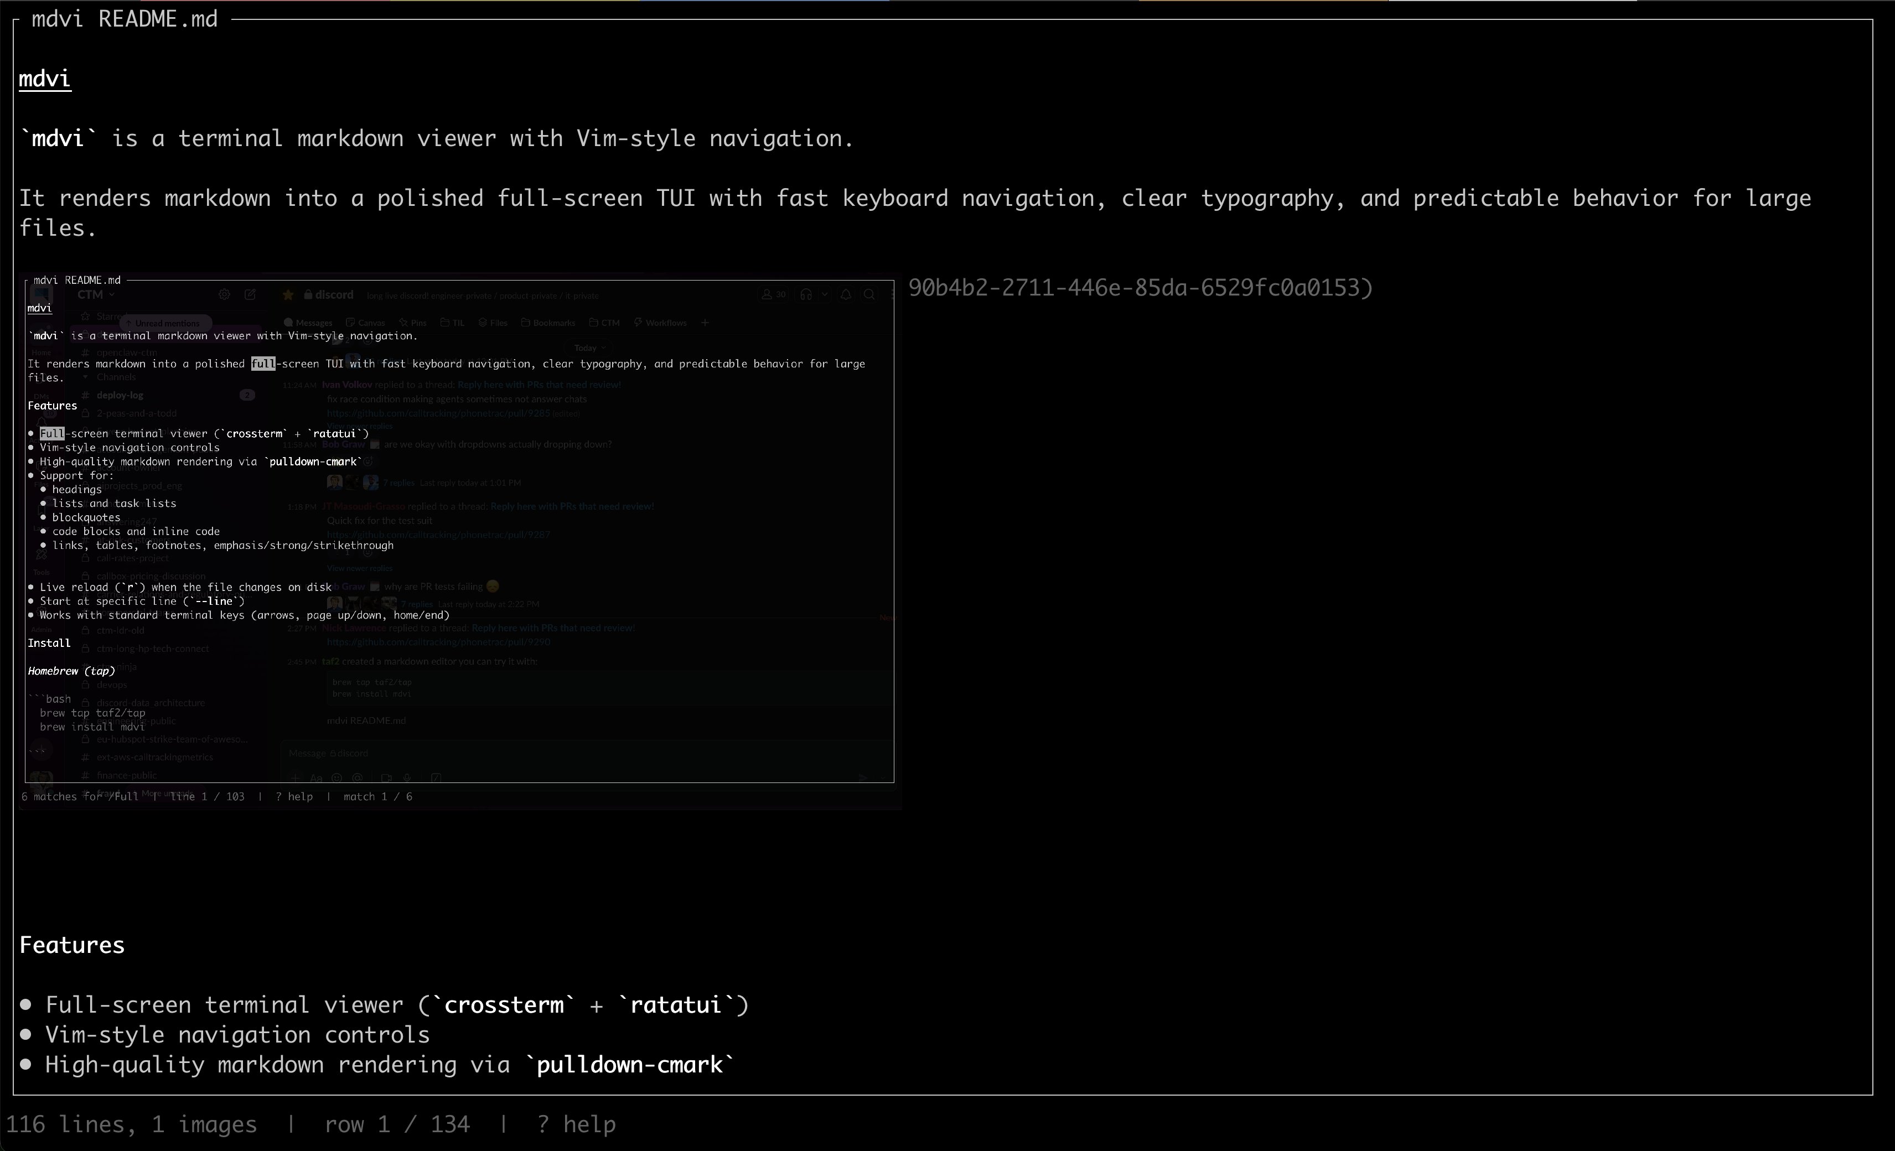Click the pull/9285 GitHub link
Image resolution: width=1895 pixels, height=1151 pixels.
tap(438, 414)
